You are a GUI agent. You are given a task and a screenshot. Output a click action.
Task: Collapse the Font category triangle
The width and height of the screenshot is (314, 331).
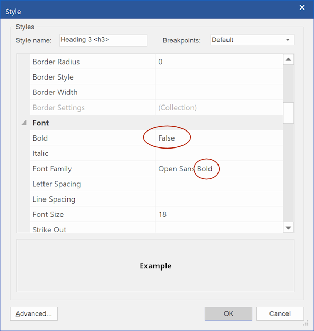coord(24,123)
